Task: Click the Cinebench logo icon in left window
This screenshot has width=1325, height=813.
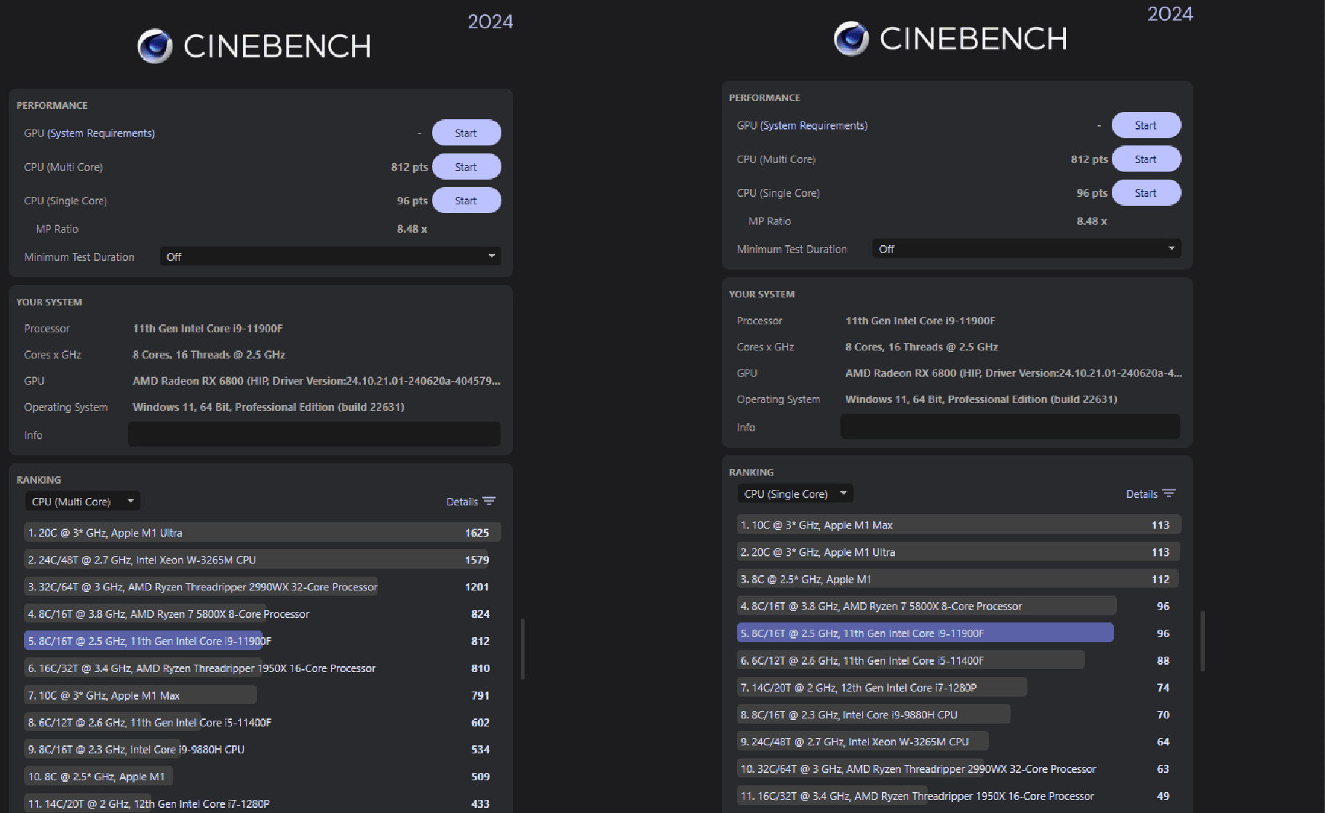Action: tap(155, 47)
